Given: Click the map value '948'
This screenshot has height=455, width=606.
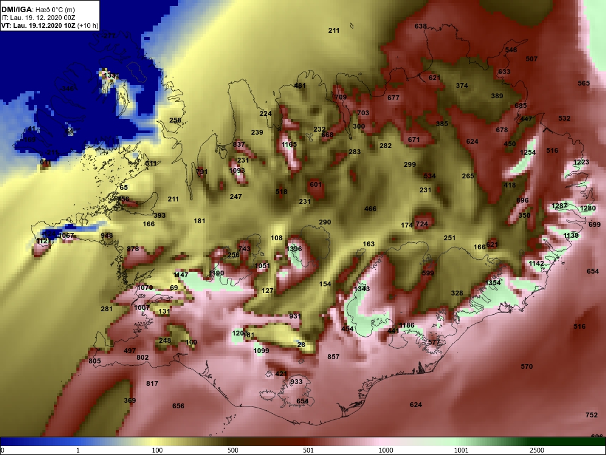Looking at the screenshot, I should [107, 235].
